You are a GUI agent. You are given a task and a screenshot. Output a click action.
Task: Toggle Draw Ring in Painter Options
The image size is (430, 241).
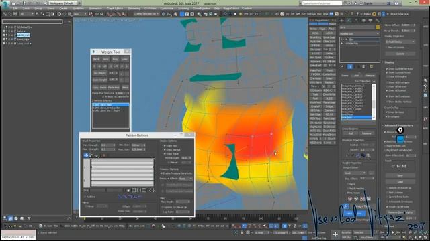tap(165, 146)
